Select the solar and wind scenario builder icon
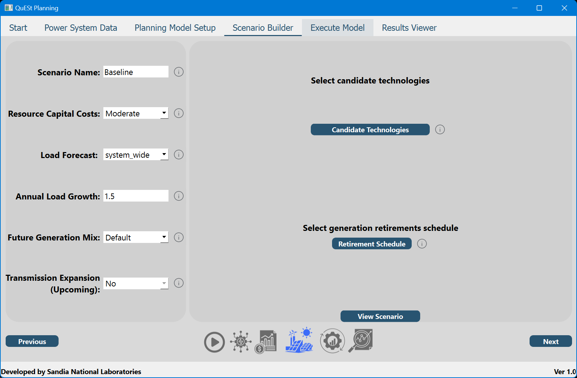577x378 pixels. click(x=299, y=340)
